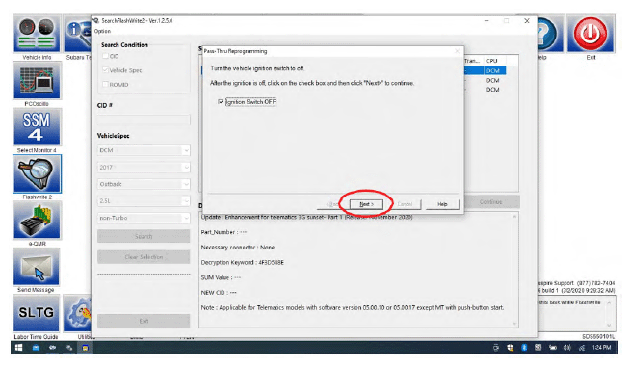Click the 'Tran...' column header
The height and width of the screenshot is (367, 631).
(x=473, y=61)
